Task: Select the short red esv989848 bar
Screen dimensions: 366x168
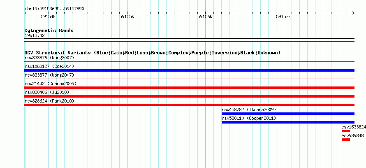Action: [346, 140]
